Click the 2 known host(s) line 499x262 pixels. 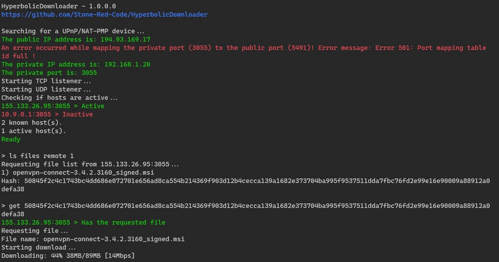tap(32, 123)
